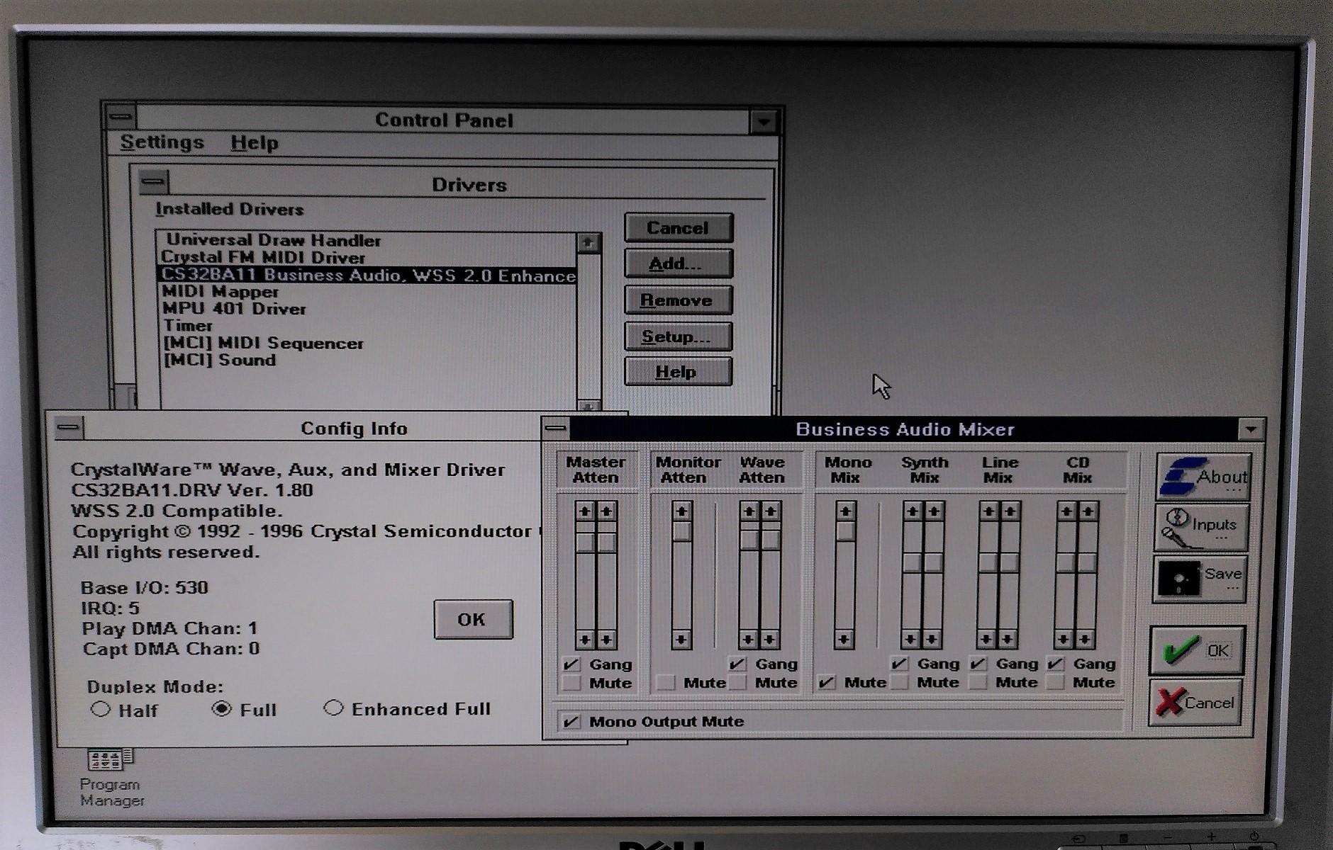
Task: Cancel mixer with red X button
Action: pyautogui.click(x=1195, y=702)
